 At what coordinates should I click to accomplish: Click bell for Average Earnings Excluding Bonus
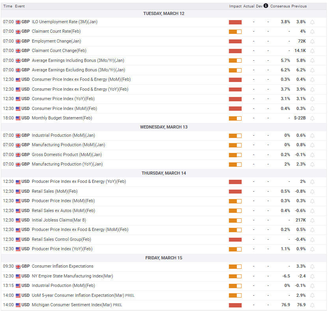coord(312,70)
